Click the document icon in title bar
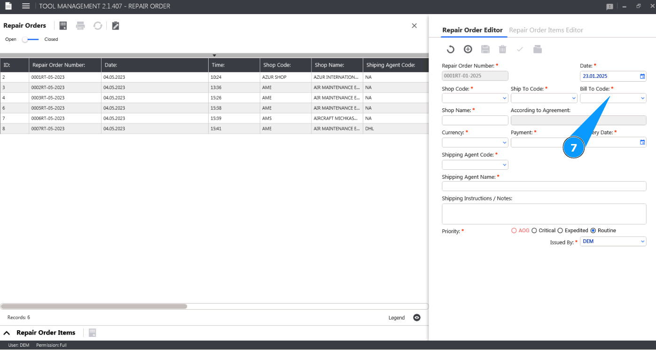 (x=8, y=6)
